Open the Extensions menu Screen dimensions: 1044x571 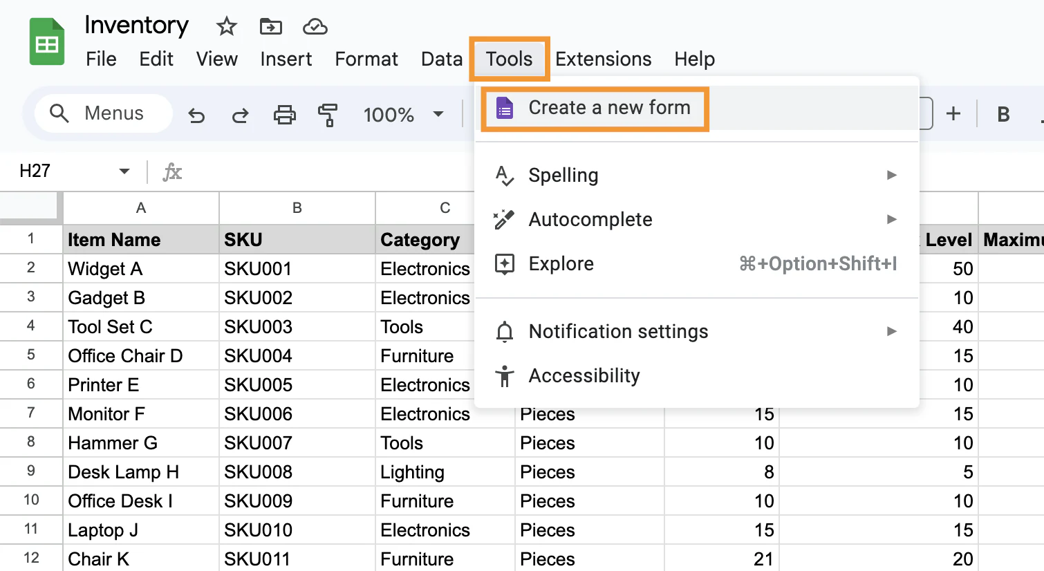[604, 59]
